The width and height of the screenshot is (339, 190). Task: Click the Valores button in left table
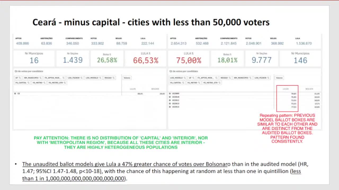pos(127,78)
